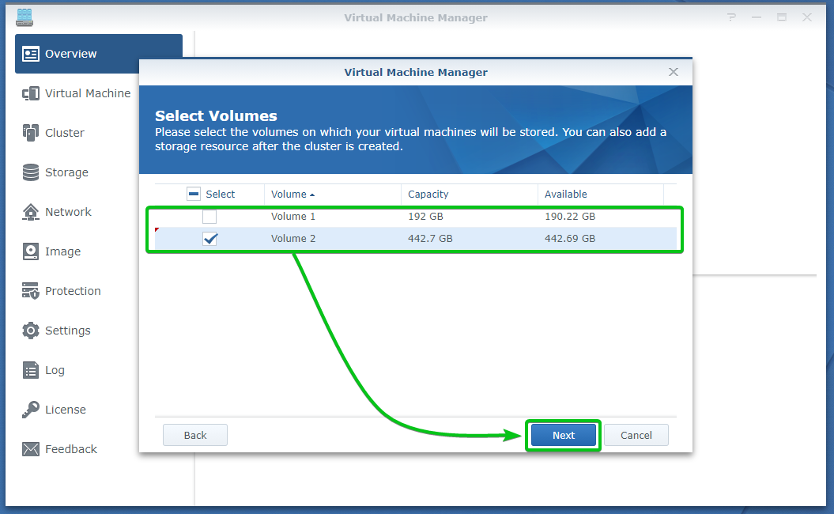Toggle the Select all header checkbox

194,194
